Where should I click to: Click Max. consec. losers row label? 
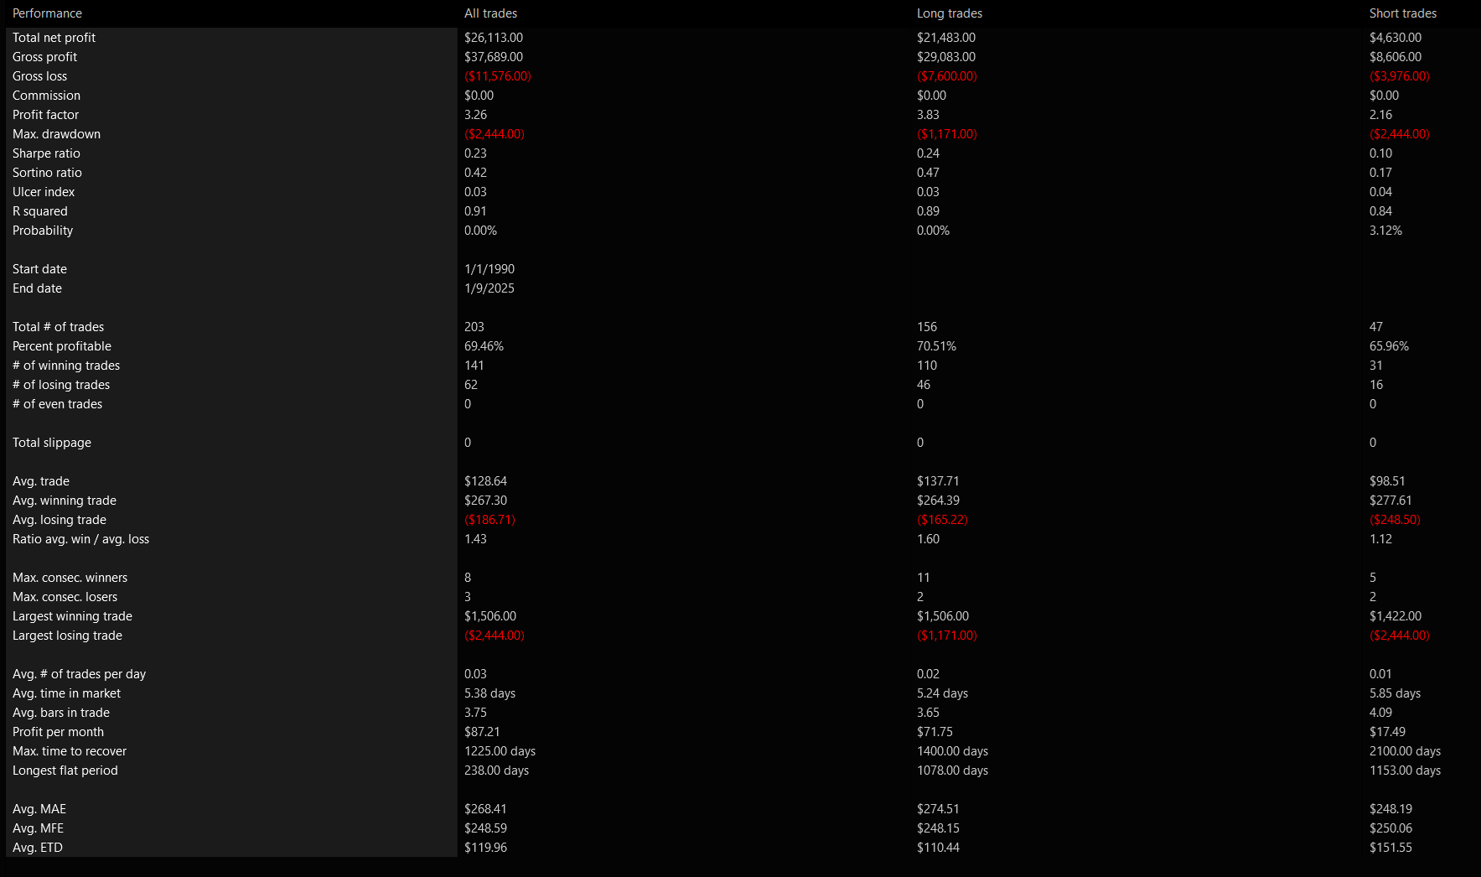[x=65, y=597]
